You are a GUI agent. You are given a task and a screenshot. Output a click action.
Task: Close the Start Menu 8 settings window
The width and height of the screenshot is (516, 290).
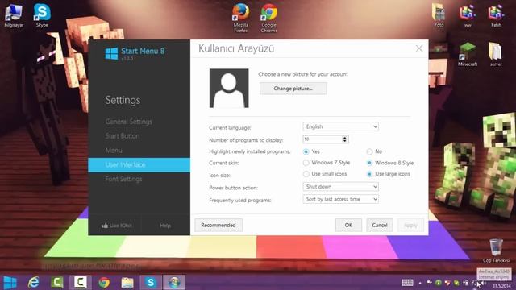419,48
